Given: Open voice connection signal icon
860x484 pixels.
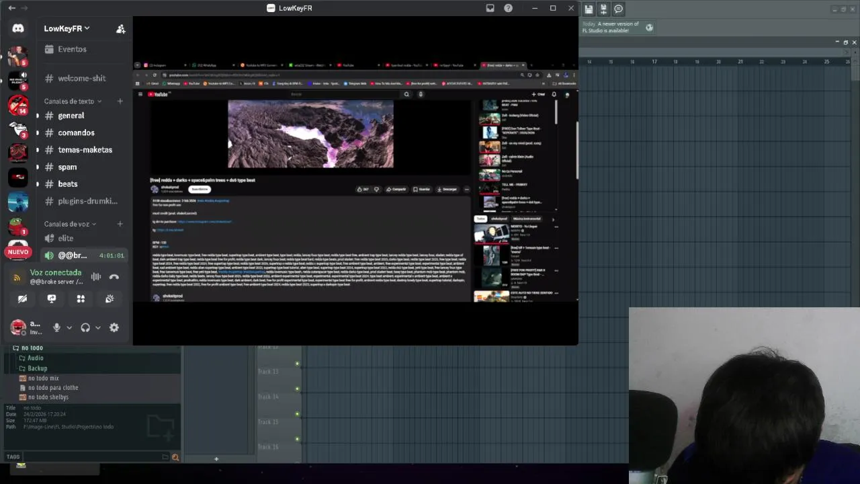Looking at the screenshot, I should 17,277.
